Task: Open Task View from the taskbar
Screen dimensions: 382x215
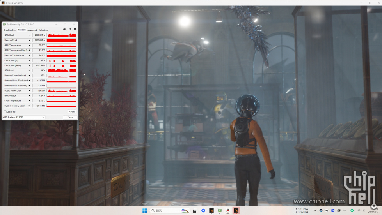Action: coord(194,211)
